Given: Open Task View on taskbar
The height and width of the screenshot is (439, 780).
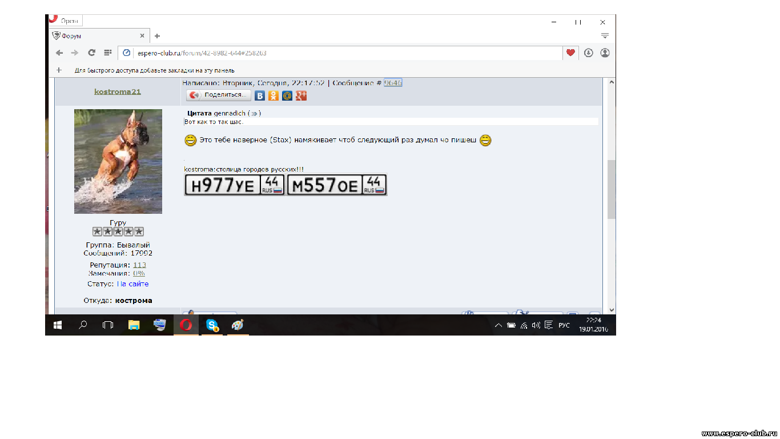Looking at the screenshot, I should pos(108,325).
